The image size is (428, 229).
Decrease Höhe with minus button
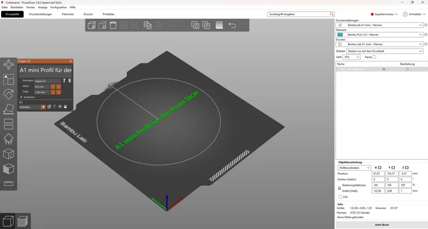(x=53, y=86)
